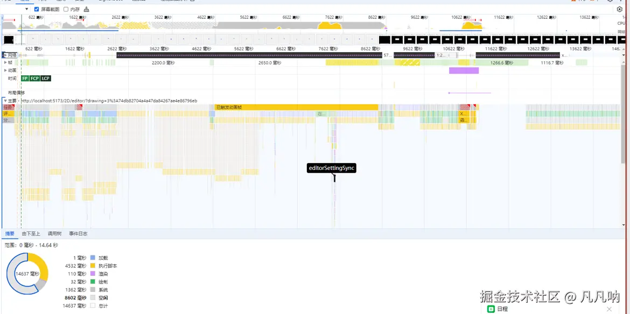
Task: Click the collect garbage broom icon
Action: pyautogui.click(x=87, y=9)
